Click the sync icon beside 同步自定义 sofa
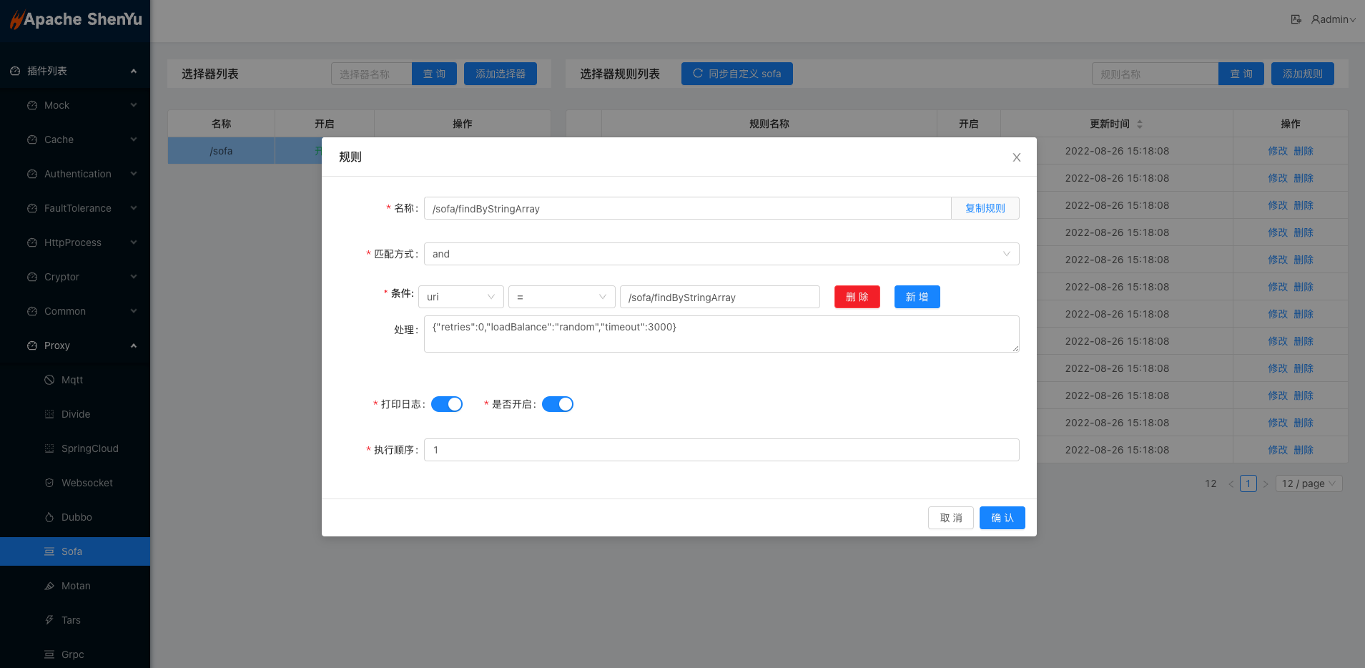 pyautogui.click(x=698, y=74)
